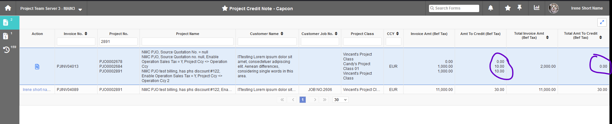The image size is (612, 124).
Task: Go to the Home icon
Action: (8, 8)
